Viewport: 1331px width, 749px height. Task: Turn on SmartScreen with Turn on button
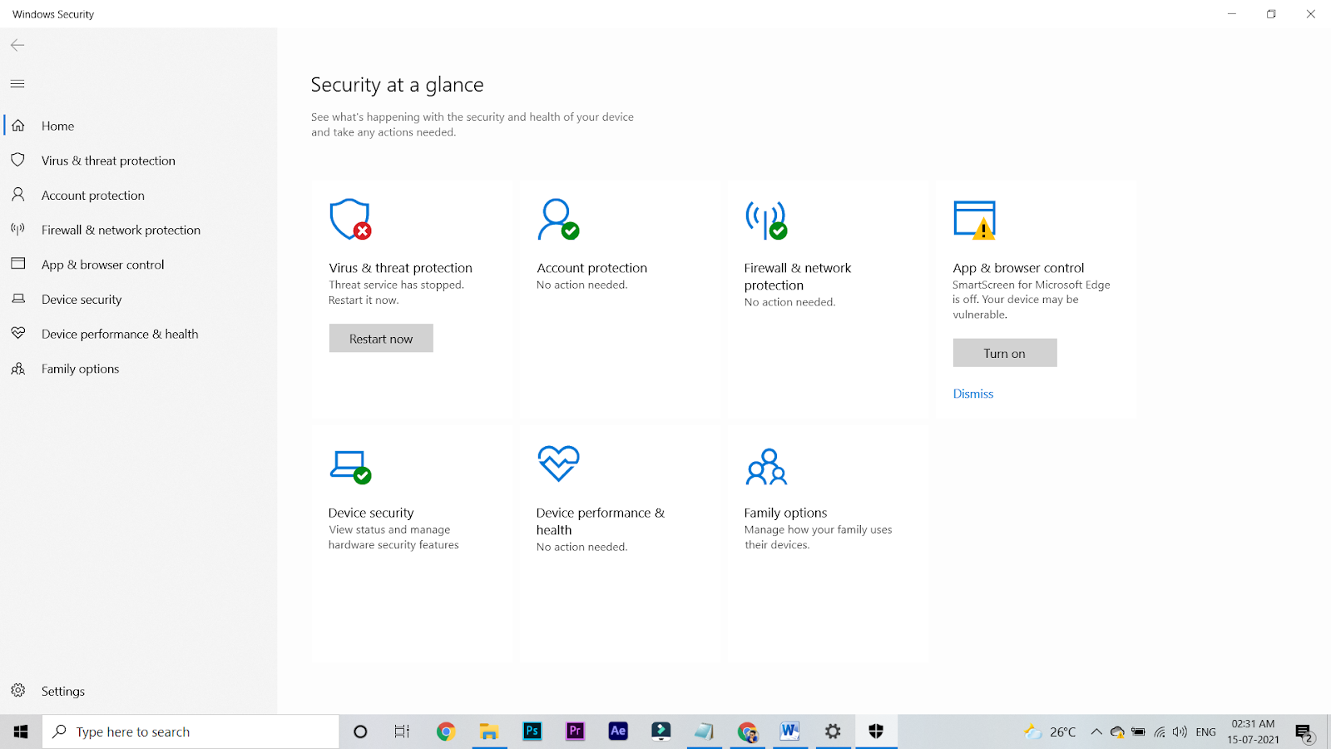[x=1005, y=353]
